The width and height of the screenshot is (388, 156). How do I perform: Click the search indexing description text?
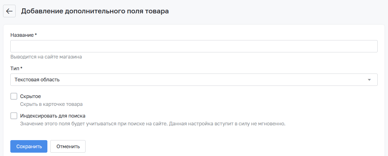tap(153, 124)
